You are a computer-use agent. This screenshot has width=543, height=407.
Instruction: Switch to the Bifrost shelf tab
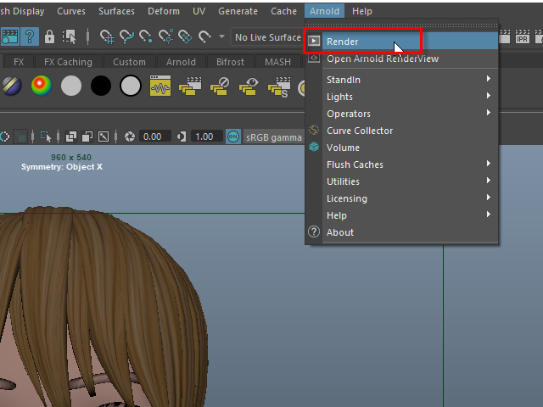[x=229, y=62]
